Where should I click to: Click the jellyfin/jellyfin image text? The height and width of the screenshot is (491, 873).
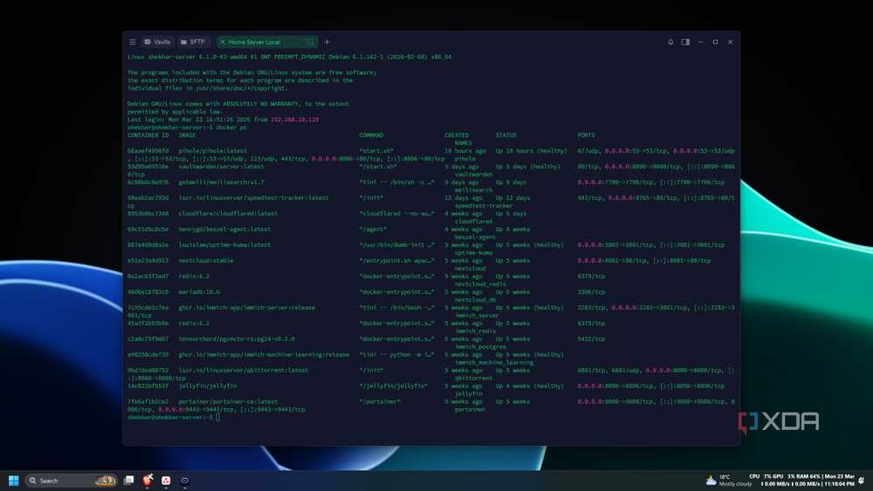(207, 385)
